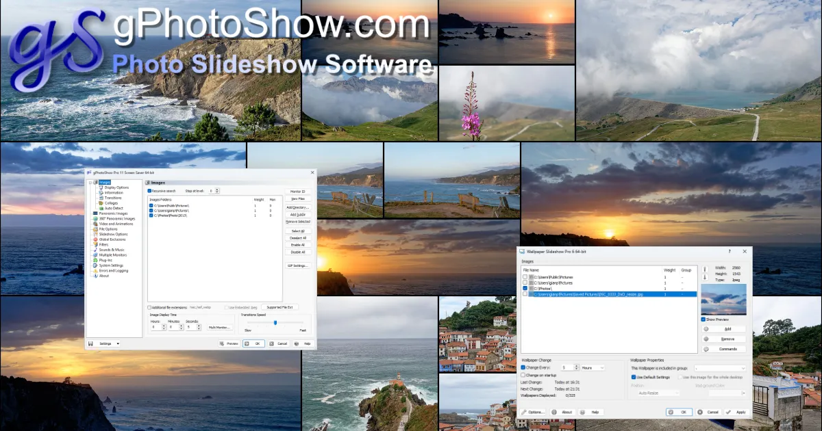Viewport: 822px width, 431px height.
Task: Expand the wallpaper group combo box
Action: [x=719, y=367]
